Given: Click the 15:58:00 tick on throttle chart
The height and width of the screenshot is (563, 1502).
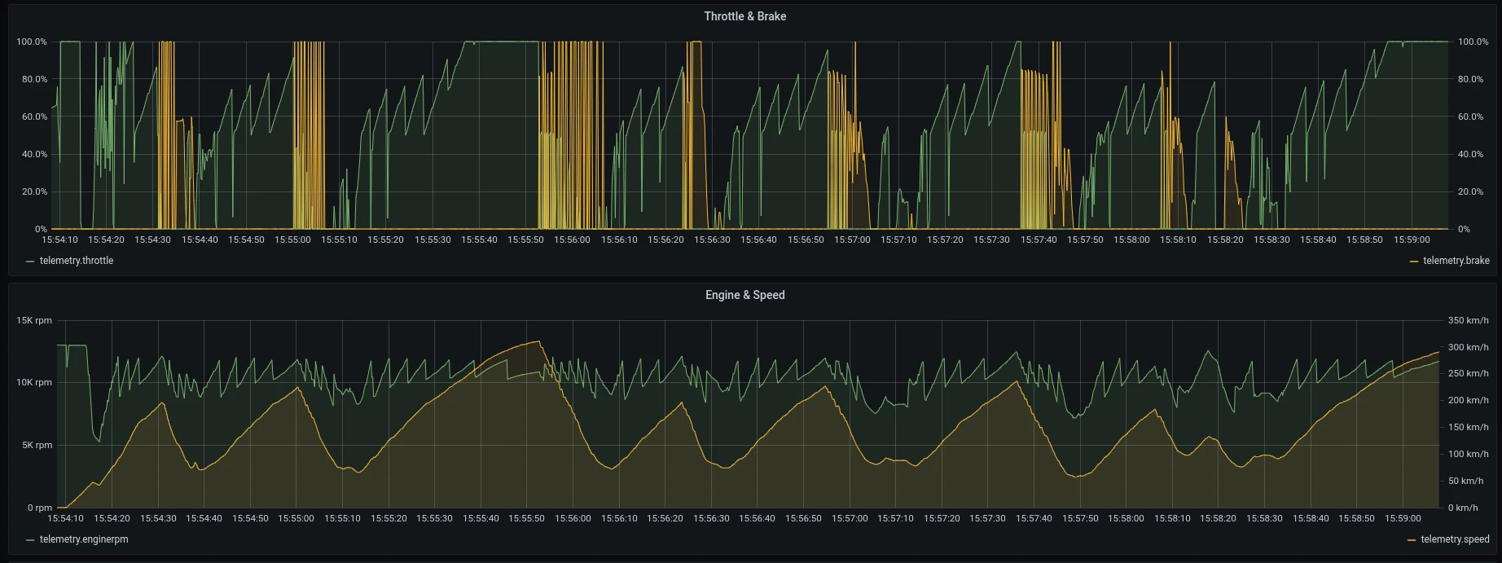Looking at the screenshot, I should (1131, 240).
